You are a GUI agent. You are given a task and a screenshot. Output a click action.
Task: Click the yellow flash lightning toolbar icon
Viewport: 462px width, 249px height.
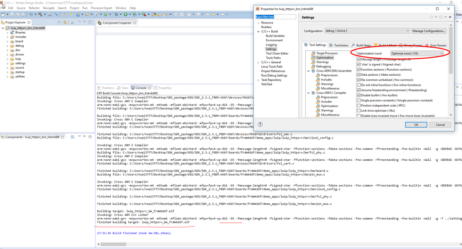click(x=71, y=14)
